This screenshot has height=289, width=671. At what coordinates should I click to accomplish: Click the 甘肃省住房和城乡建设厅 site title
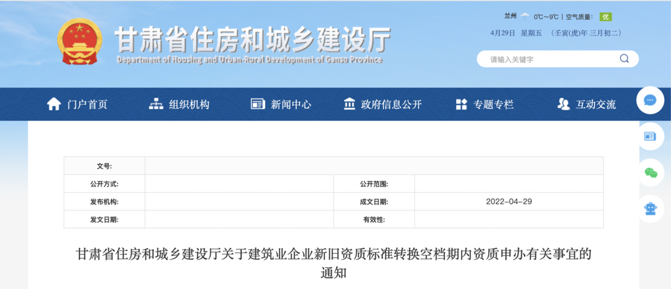[x=252, y=40]
